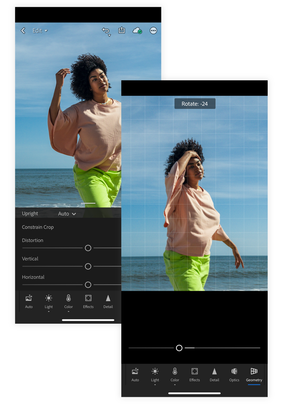Open the three-dot more options menu
The image size is (283, 404).
click(153, 31)
